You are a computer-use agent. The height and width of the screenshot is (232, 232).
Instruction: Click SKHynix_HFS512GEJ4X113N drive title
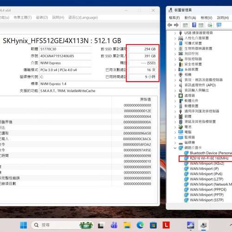click(x=62, y=41)
